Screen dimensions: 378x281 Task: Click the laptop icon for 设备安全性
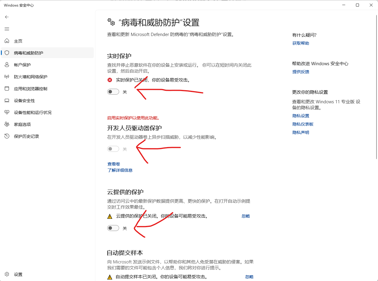tap(7, 101)
